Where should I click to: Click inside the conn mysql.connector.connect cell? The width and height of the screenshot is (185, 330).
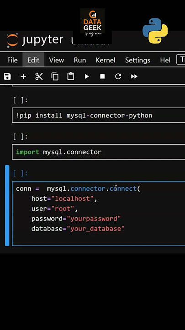[99, 214]
